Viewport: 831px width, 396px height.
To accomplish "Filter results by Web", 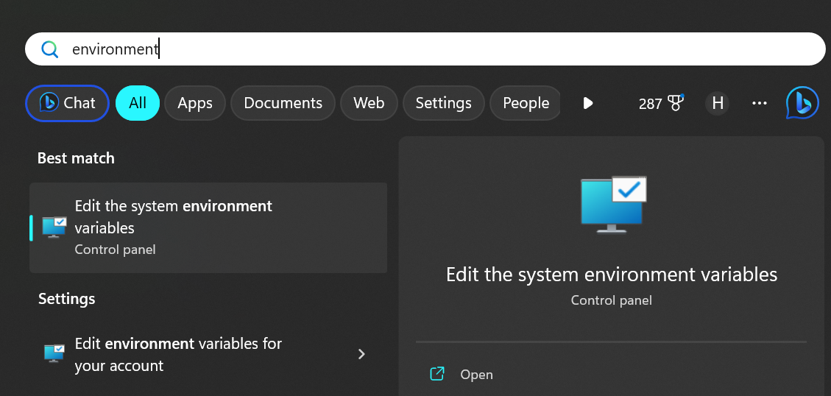I will coord(369,103).
